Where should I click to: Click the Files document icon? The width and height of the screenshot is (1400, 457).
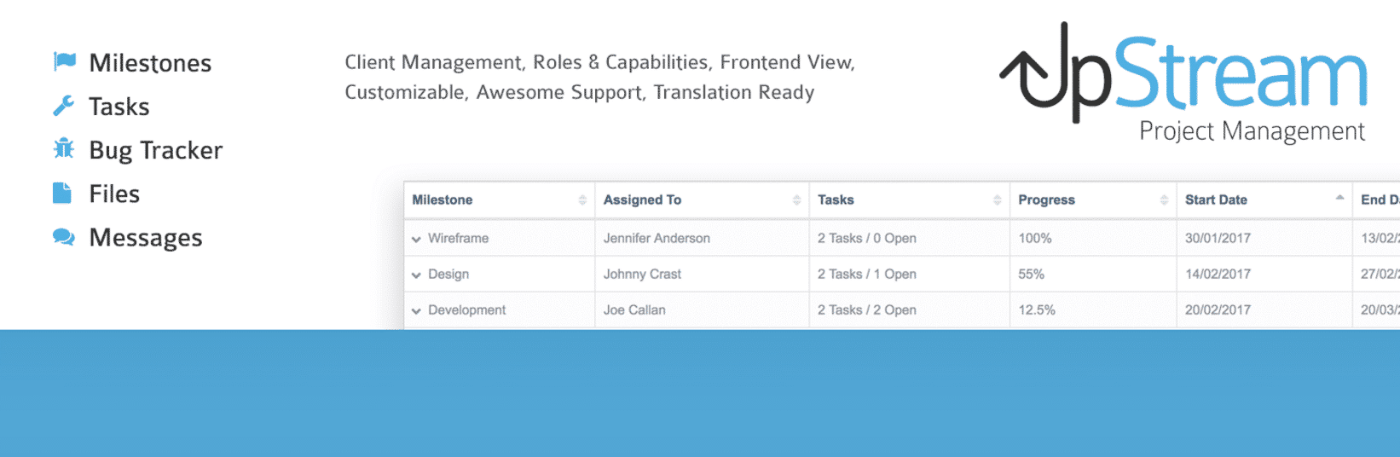coord(62,194)
